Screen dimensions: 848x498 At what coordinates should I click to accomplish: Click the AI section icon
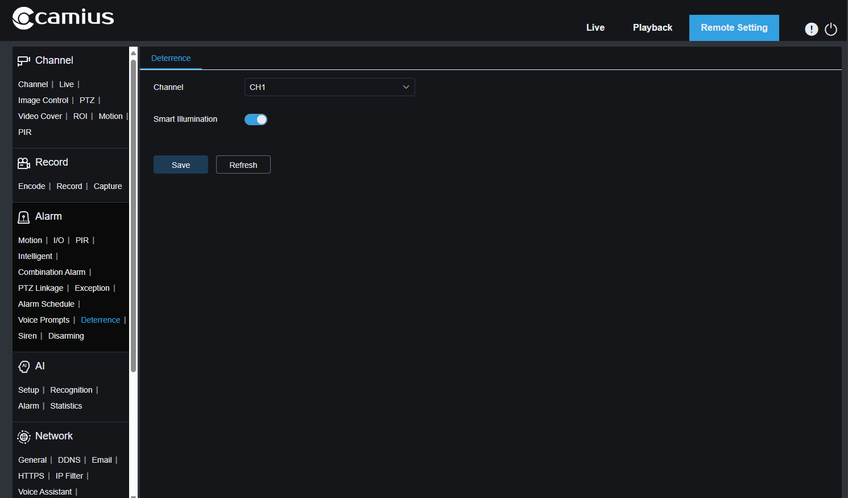pyautogui.click(x=23, y=366)
